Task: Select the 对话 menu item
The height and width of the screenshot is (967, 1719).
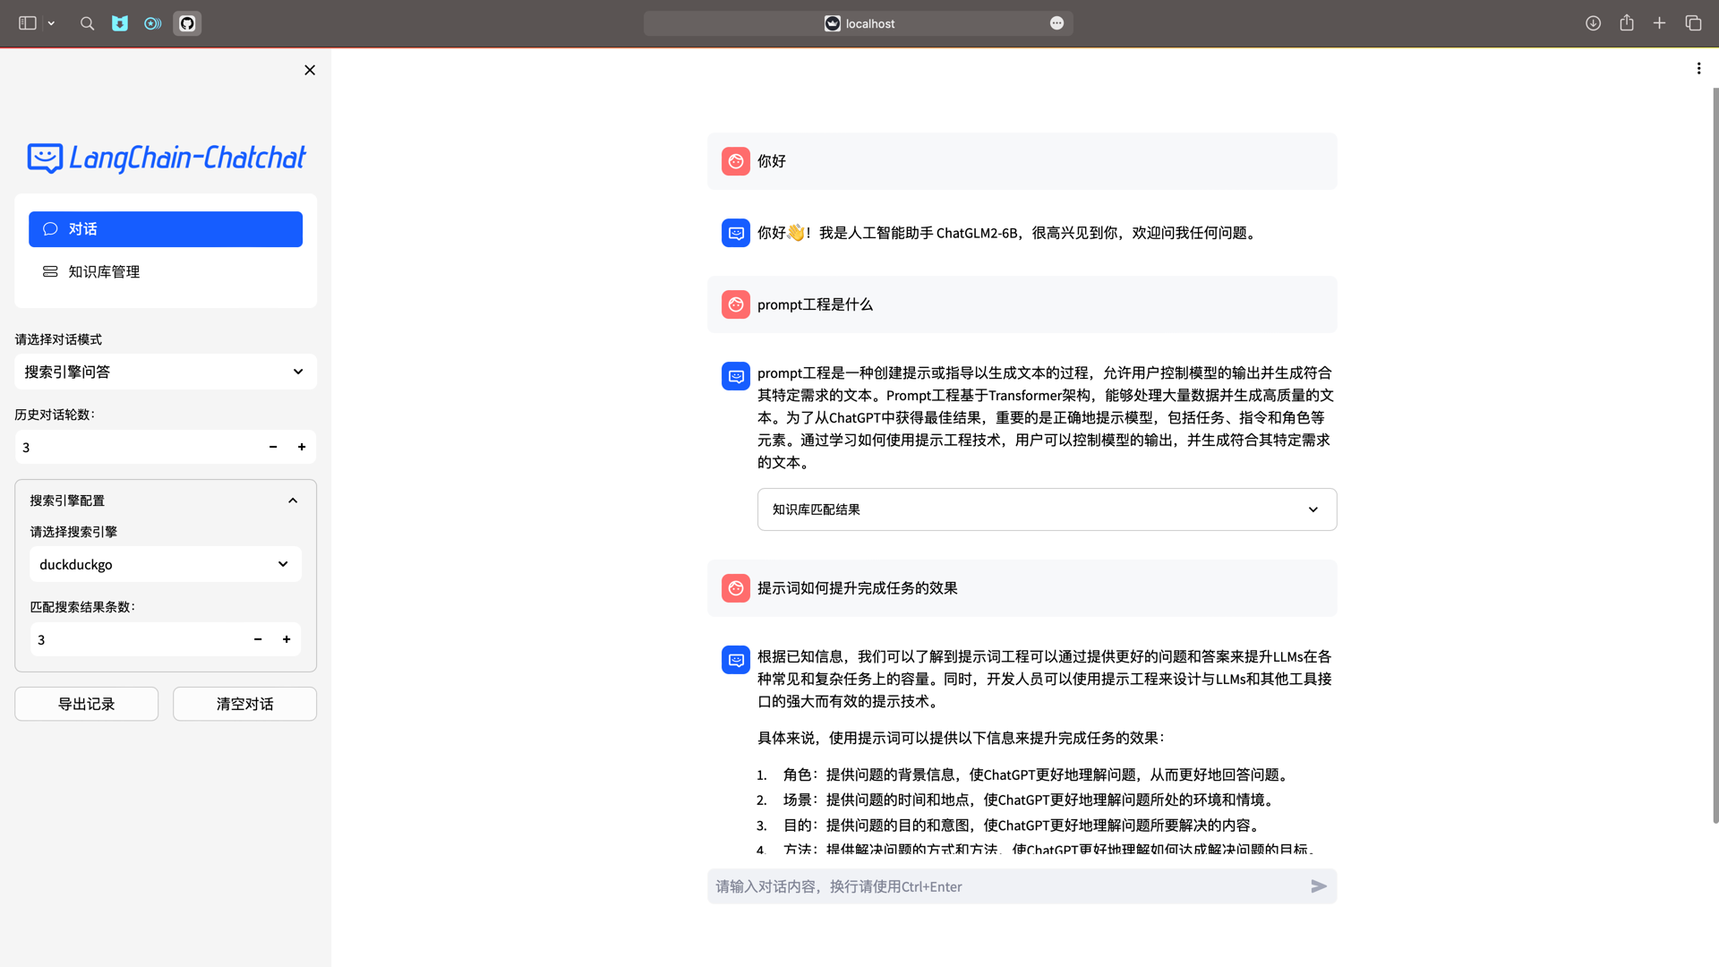Action: [x=166, y=229]
